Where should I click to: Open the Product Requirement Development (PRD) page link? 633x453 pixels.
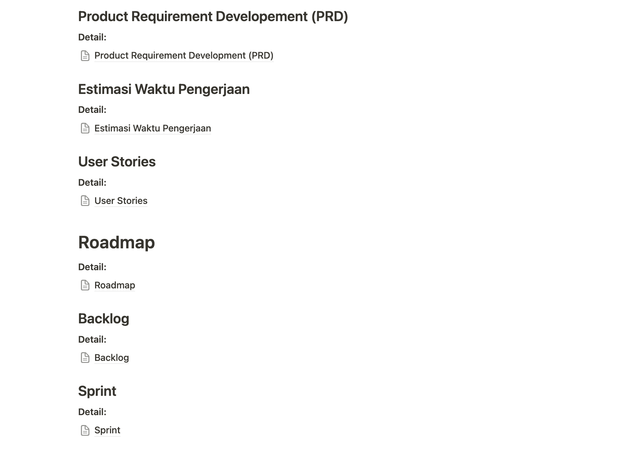click(184, 55)
